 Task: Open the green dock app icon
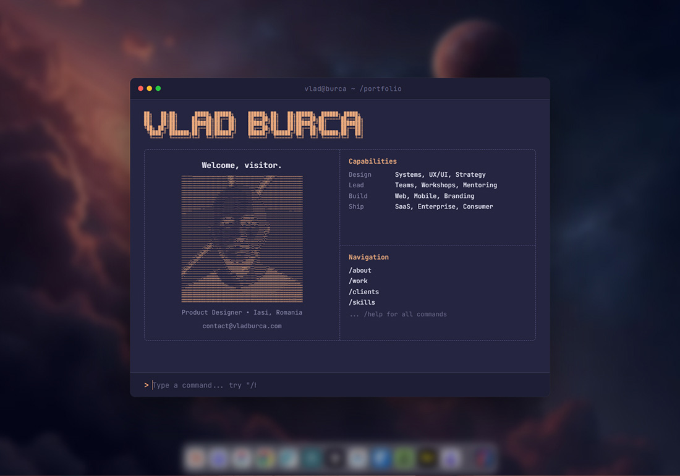[404, 458]
